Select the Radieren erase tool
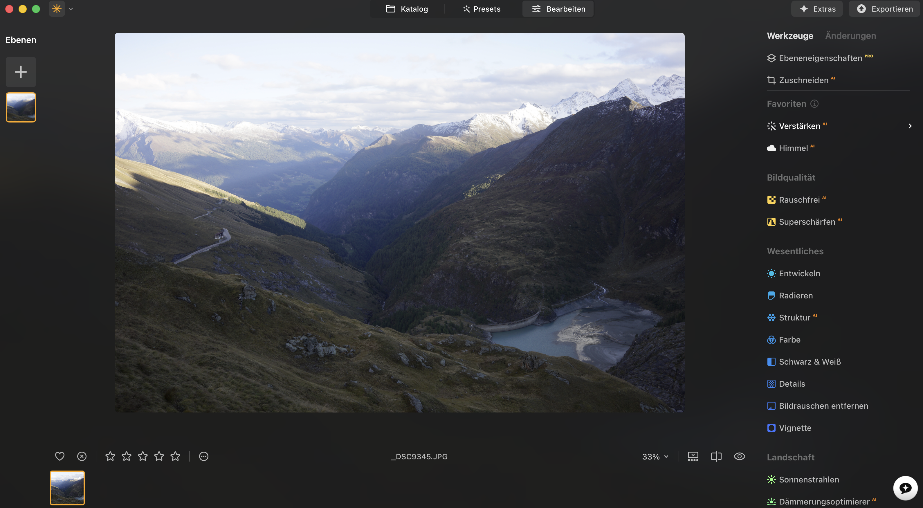The image size is (923, 508). 790,296
